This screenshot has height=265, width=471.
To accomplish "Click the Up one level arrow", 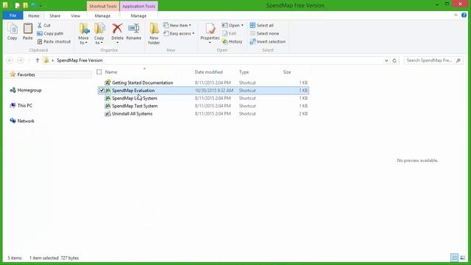I will coord(38,60).
